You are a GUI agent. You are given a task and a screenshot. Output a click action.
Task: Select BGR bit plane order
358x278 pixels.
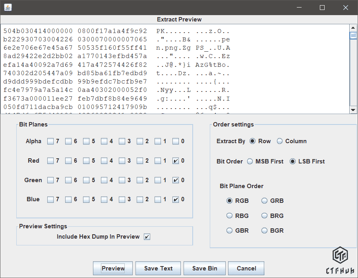click(x=264, y=231)
